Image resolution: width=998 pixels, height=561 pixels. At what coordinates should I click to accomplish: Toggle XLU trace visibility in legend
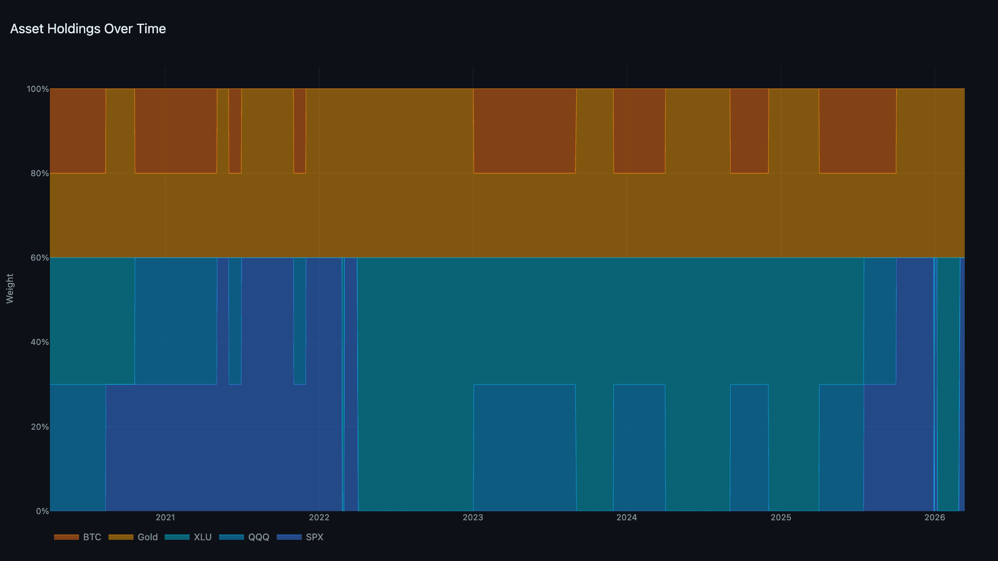(203, 537)
